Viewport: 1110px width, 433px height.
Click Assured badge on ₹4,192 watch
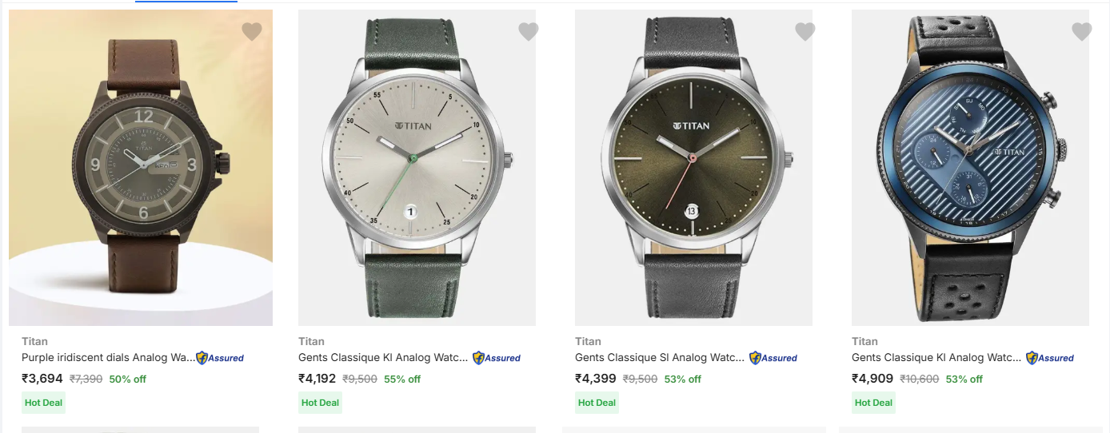(497, 358)
